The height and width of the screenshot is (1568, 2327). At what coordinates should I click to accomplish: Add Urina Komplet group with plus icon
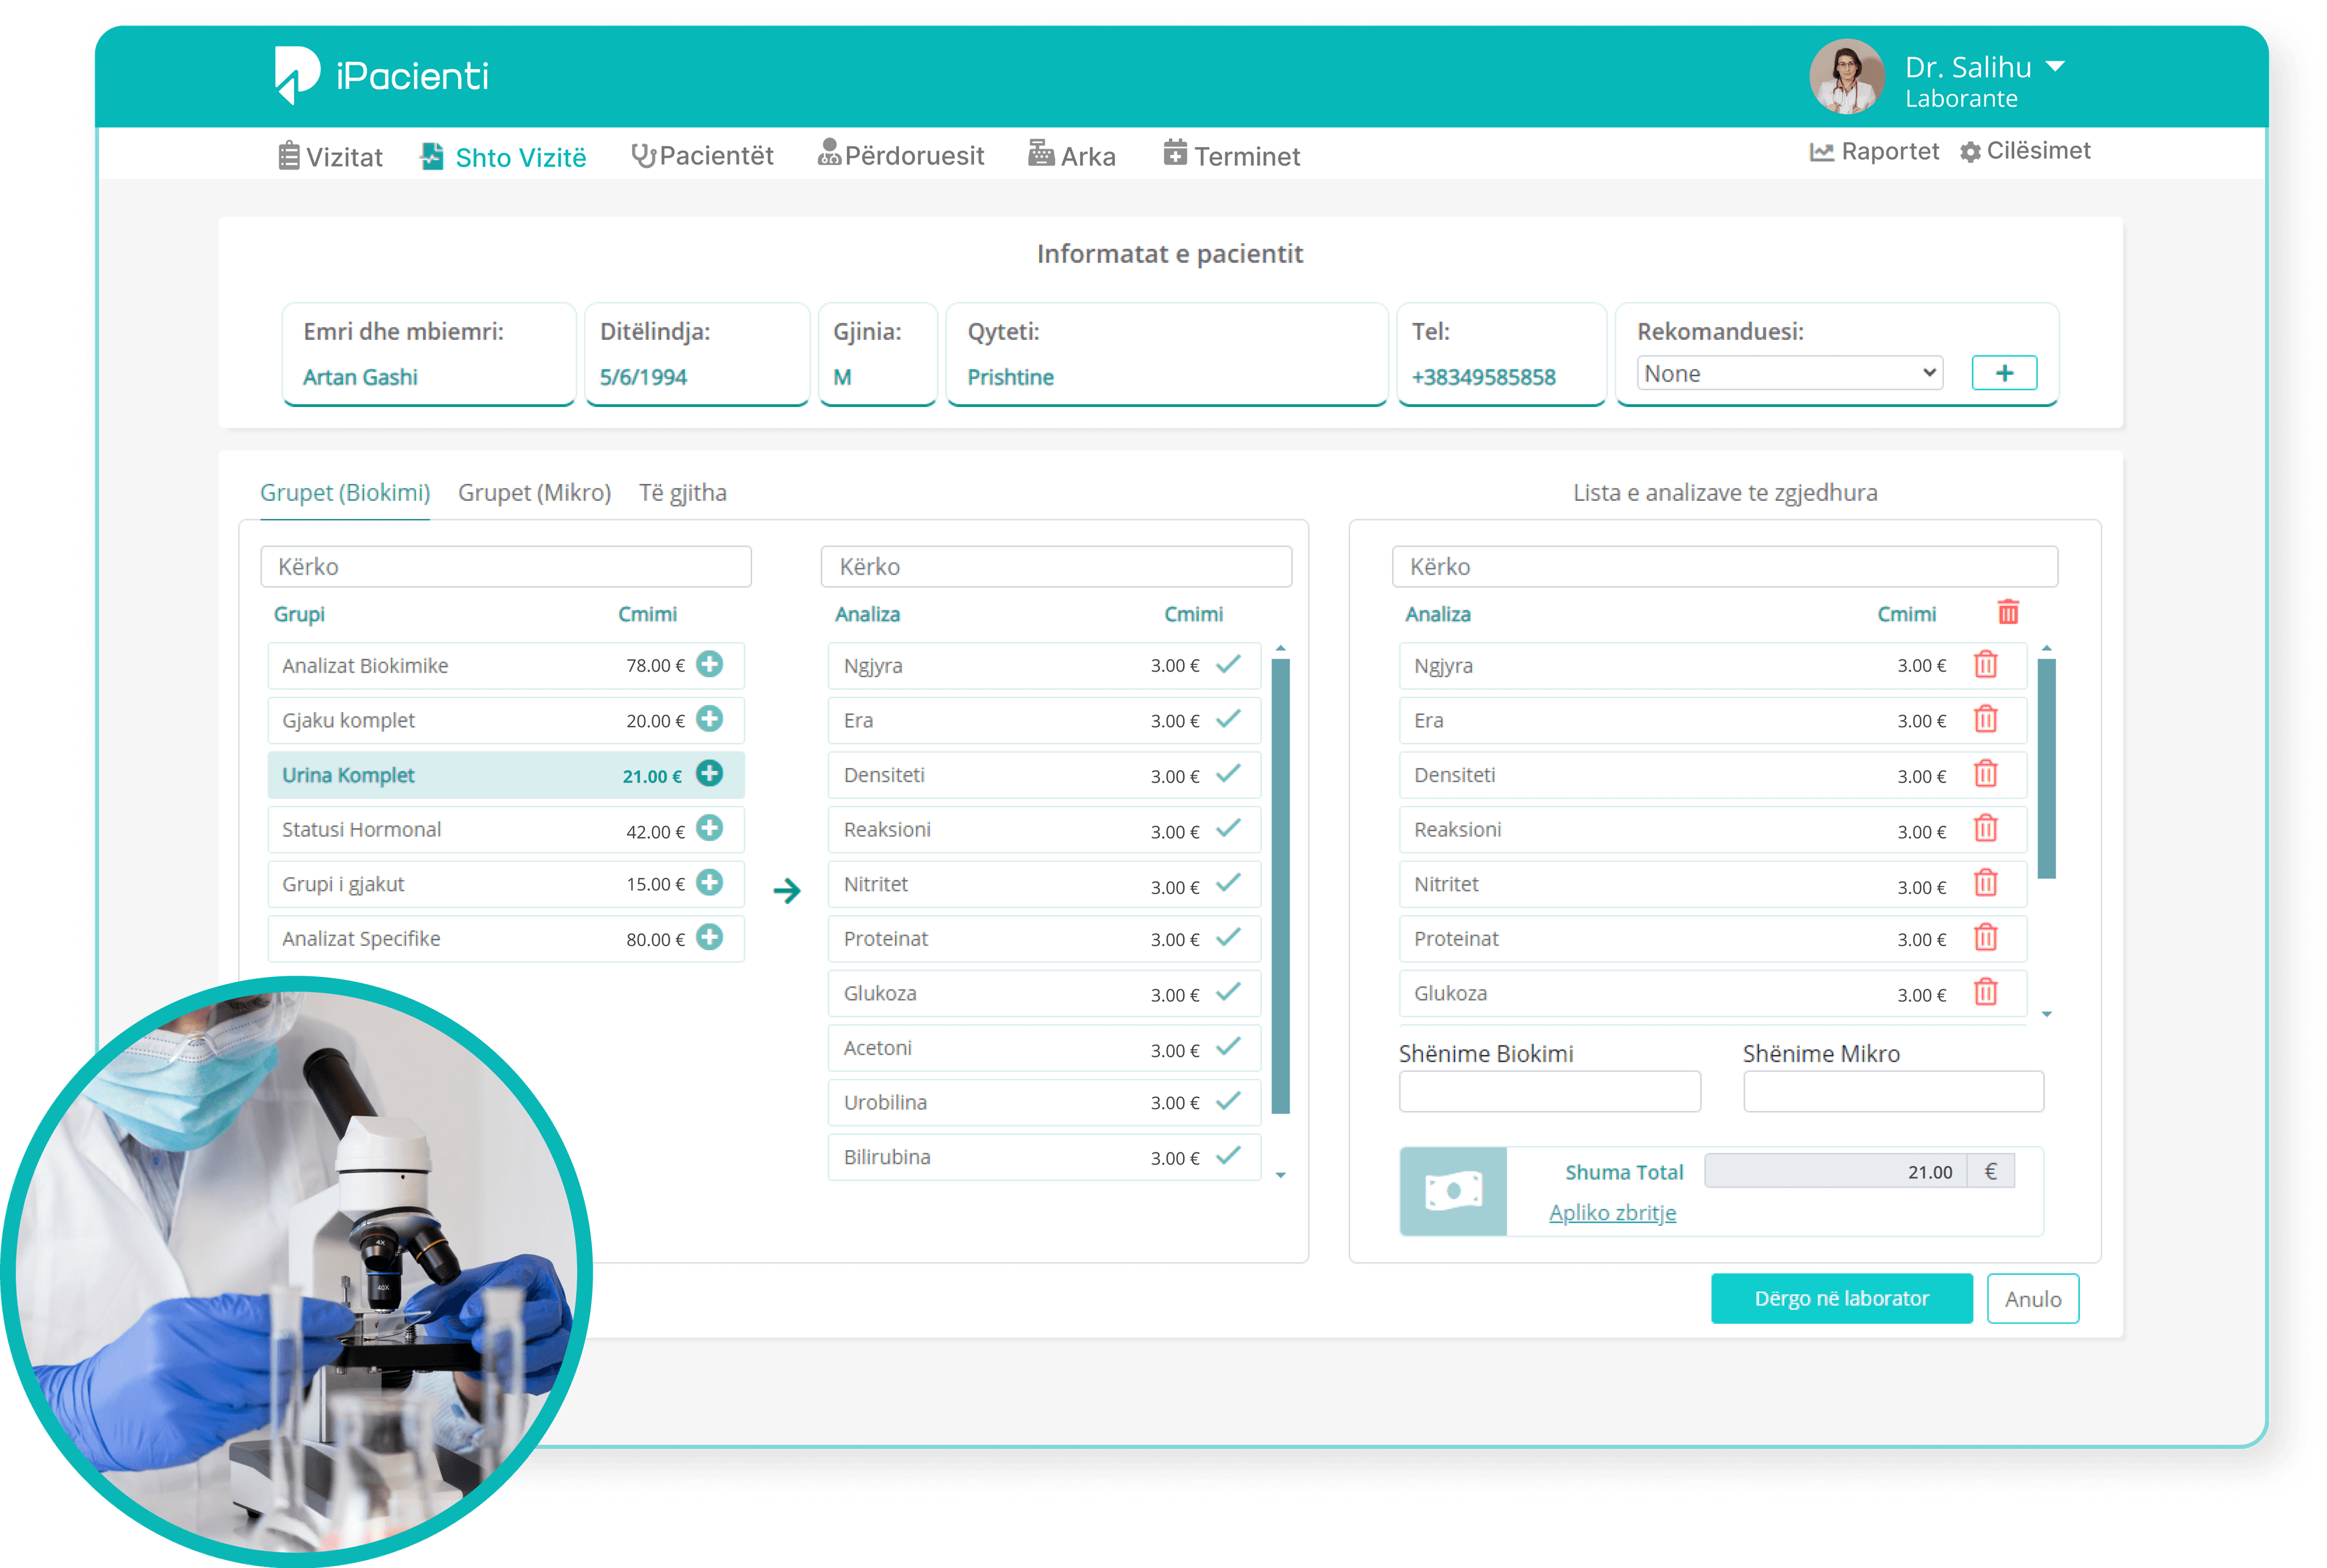pyautogui.click(x=709, y=773)
